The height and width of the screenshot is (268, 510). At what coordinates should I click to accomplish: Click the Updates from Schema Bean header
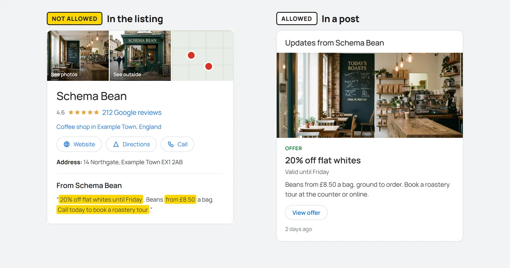(334, 43)
